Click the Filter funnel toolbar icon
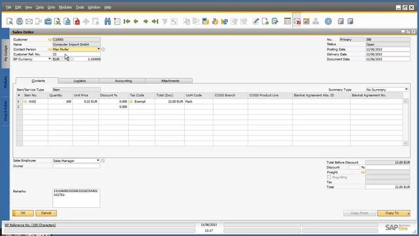Image resolution: width=419 pixels, height=236 pixels. (x=164, y=22)
